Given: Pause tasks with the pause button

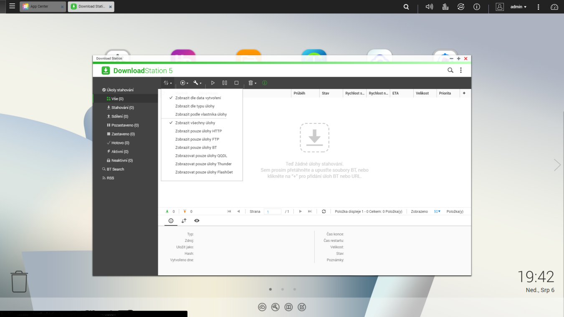Looking at the screenshot, I should (x=225, y=83).
